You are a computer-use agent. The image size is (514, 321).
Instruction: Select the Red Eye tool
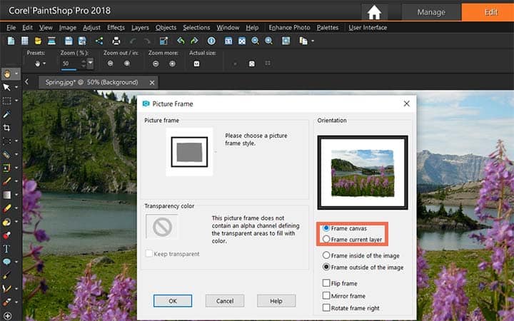tap(6, 235)
